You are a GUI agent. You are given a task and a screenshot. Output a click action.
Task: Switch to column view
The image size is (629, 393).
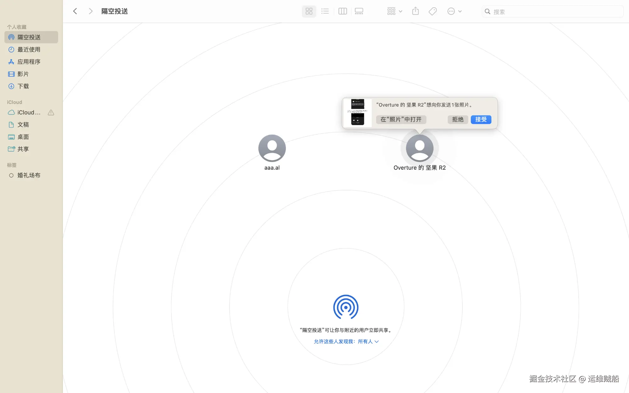pos(342,11)
